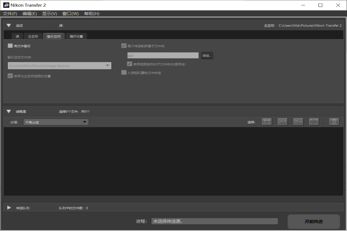Click the 开始传送 button
Screen dimensions: 347x231
314,222
